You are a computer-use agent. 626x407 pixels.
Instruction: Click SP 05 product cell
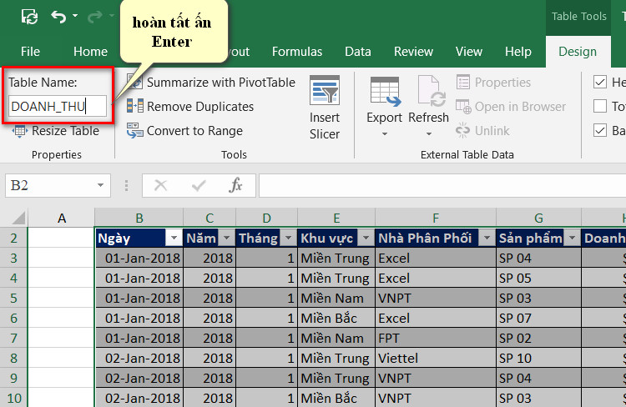(538, 278)
